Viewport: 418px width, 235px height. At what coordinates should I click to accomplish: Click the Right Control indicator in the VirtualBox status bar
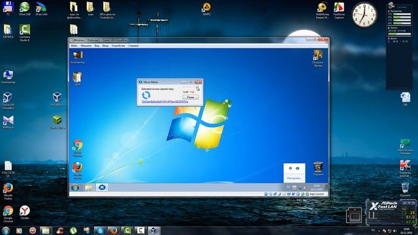pyautogui.click(x=316, y=195)
